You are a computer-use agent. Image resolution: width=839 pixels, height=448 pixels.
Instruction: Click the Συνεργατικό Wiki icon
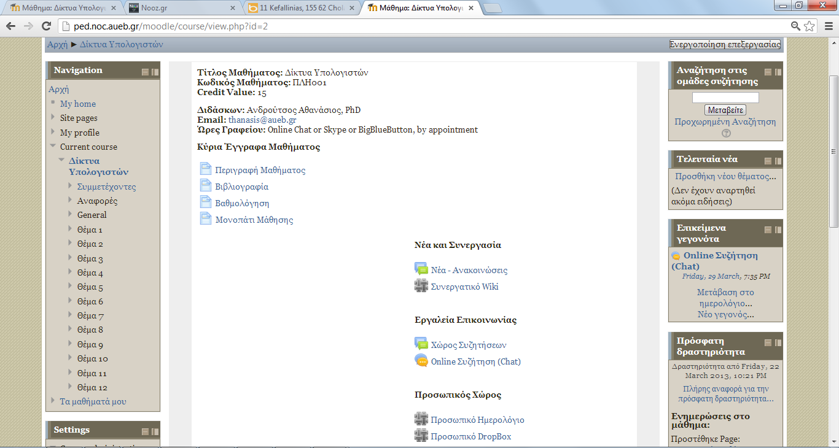(x=421, y=286)
